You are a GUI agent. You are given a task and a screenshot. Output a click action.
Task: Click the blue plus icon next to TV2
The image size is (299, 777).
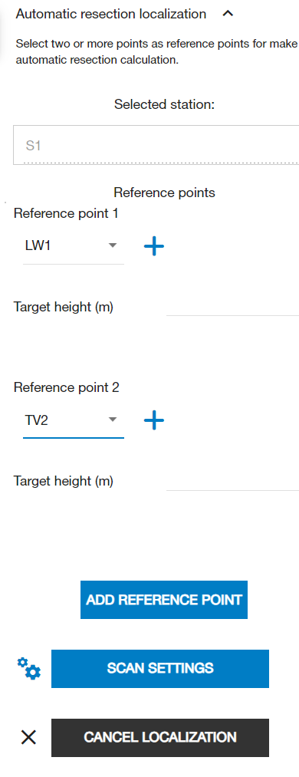[x=154, y=420]
